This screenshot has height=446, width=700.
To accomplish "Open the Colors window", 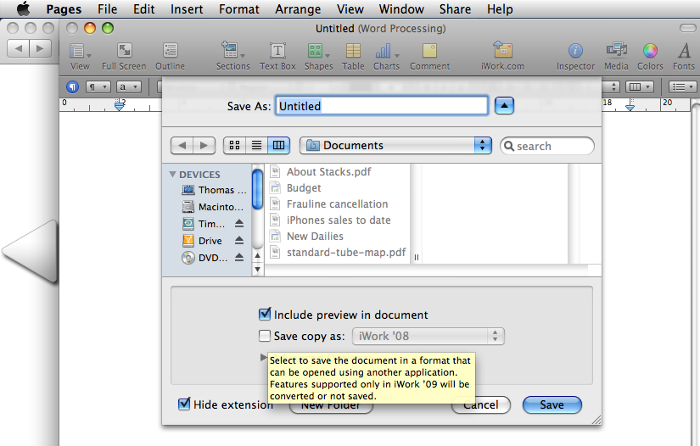I will 650,57.
